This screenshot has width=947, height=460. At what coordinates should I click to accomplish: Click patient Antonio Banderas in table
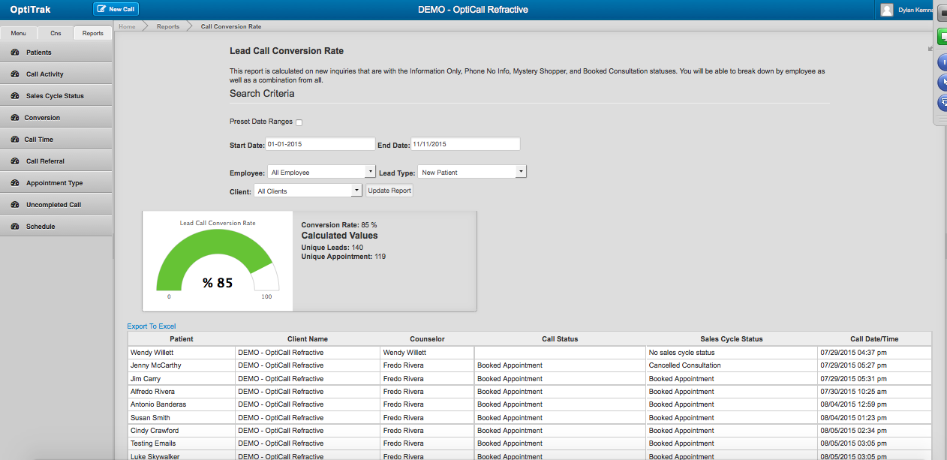pyautogui.click(x=158, y=404)
